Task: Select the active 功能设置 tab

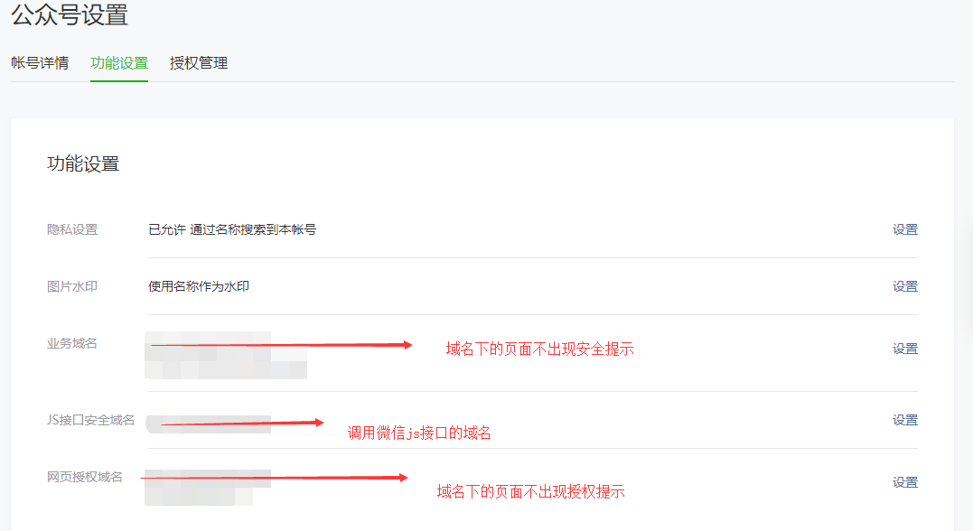Action: pos(118,63)
